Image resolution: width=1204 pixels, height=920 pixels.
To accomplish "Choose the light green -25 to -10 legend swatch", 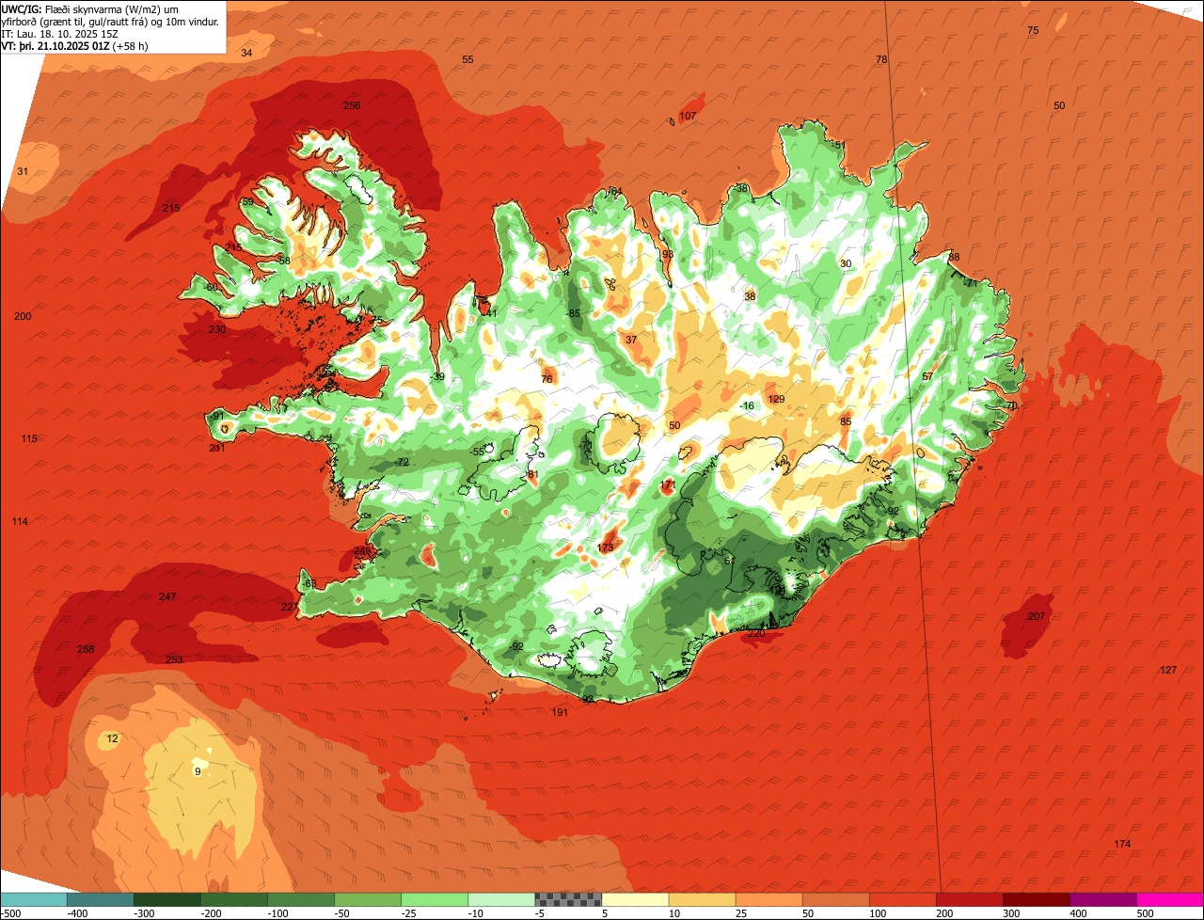I will point(435,899).
